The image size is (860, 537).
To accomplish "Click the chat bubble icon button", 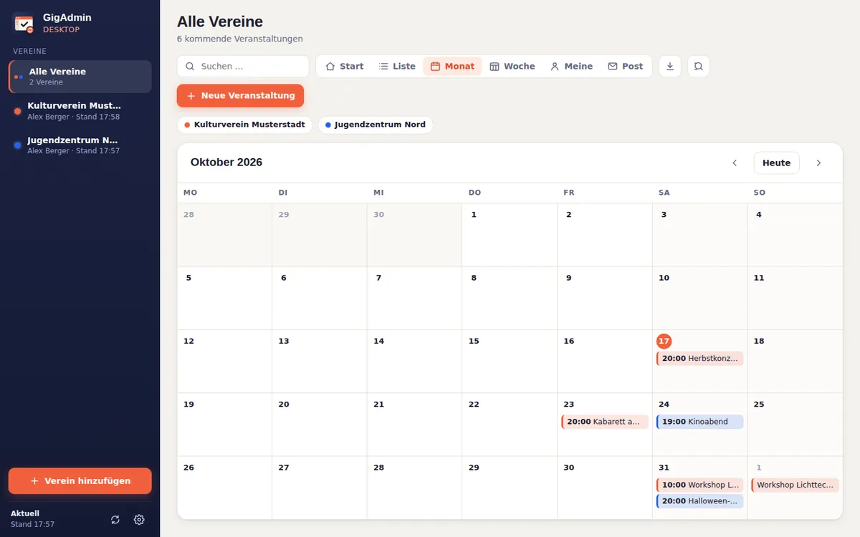I will coord(698,66).
